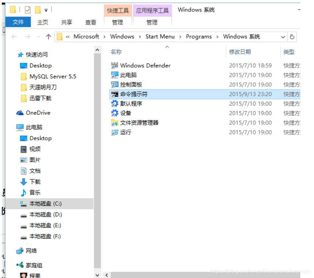Image resolution: width=314 pixels, height=278 pixels.
Task: Expand the chevron after Start Menu breadcrumb
Action: coord(180,37)
